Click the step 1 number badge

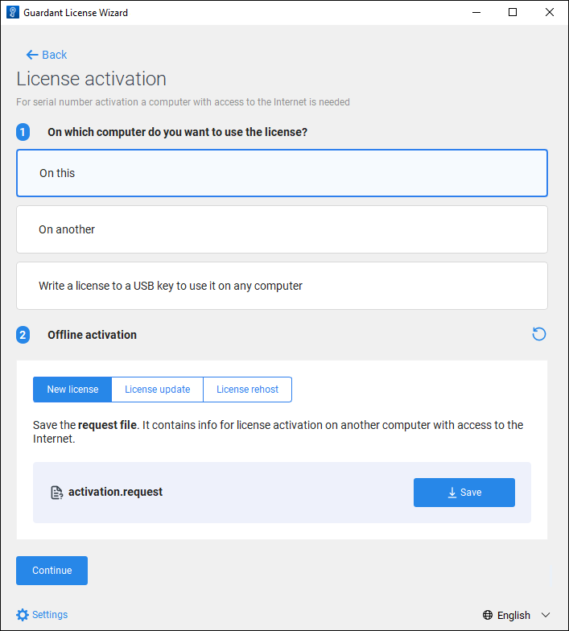23,132
